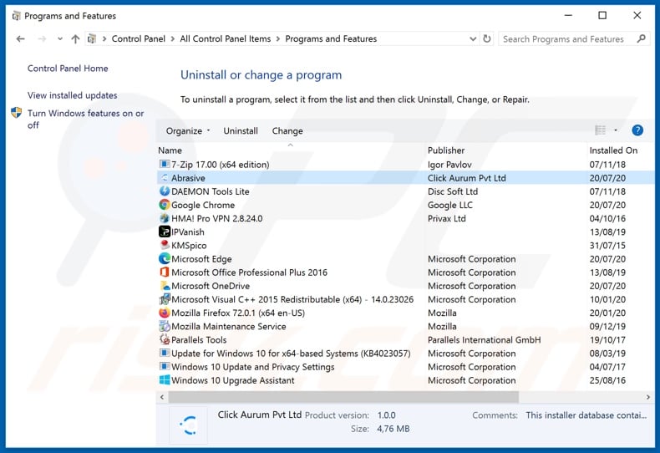Click Igor Pavlov publisher cell

pos(449,164)
